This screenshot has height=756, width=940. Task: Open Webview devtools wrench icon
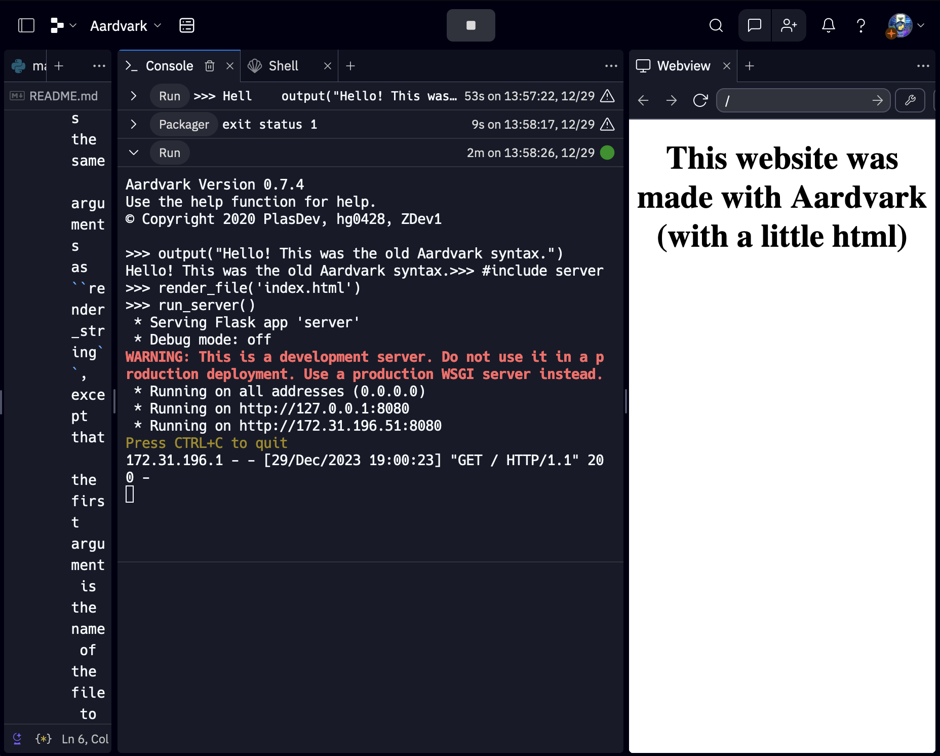(x=910, y=100)
